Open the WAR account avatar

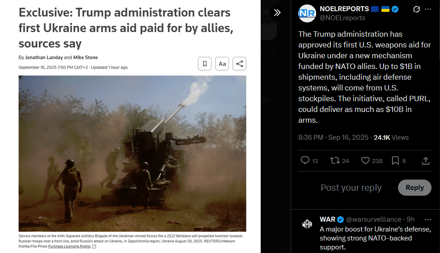307,224
